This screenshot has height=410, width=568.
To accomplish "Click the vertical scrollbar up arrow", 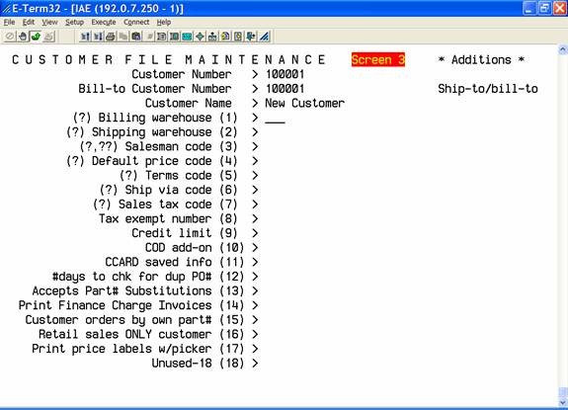I will 563,49.
